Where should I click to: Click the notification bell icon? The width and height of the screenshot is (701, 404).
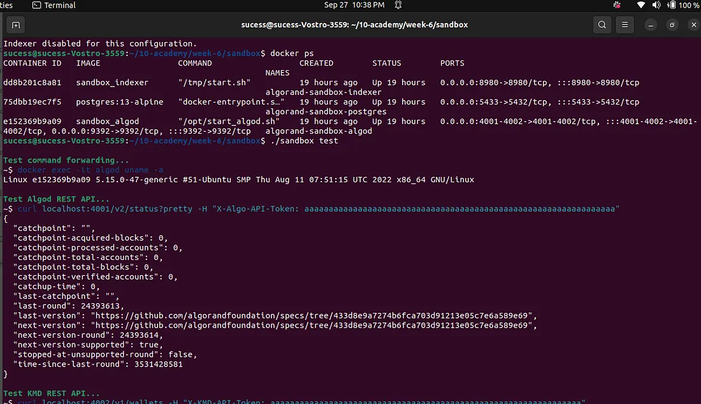tap(398, 5)
